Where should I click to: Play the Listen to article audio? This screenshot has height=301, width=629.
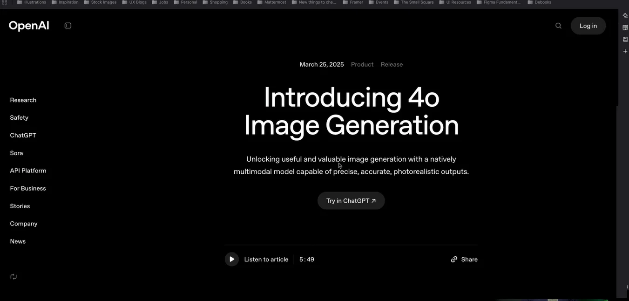point(232,260)
